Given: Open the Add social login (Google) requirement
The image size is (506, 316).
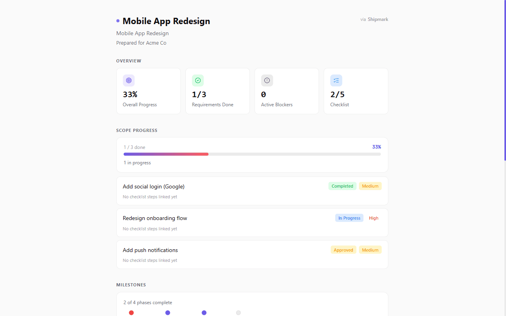Looking at the screenshot, I should 252,191.
